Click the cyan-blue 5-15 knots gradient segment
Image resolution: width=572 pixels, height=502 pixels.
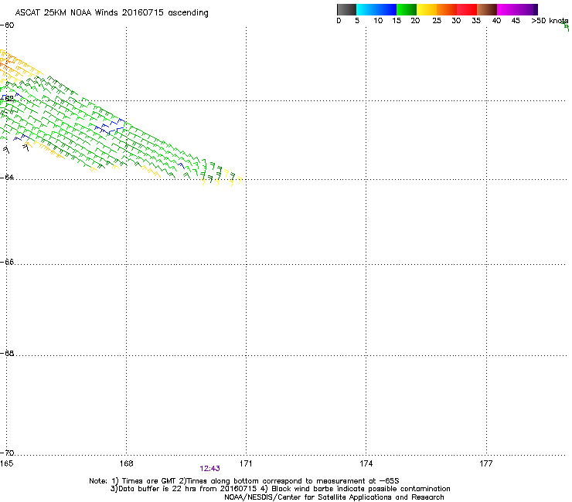coord(376,9)
